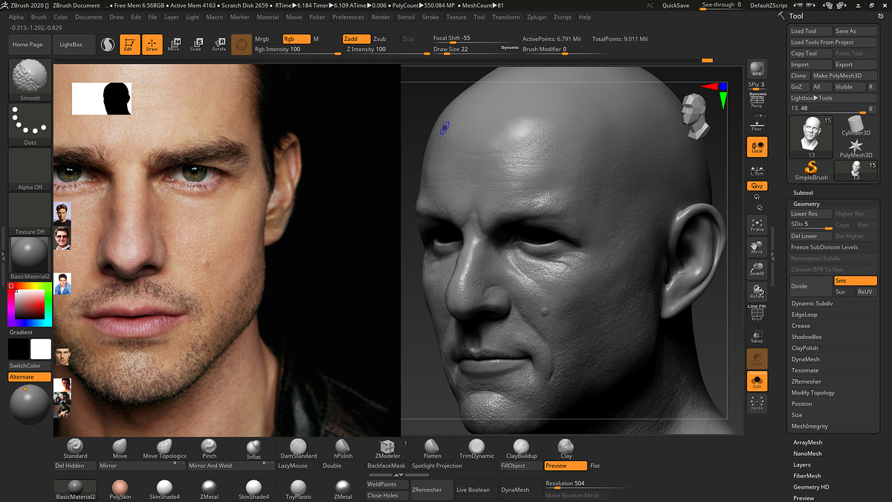Open the Zplugin menu
The width and height of the screenshot is (892, 502).
[536, 17]
